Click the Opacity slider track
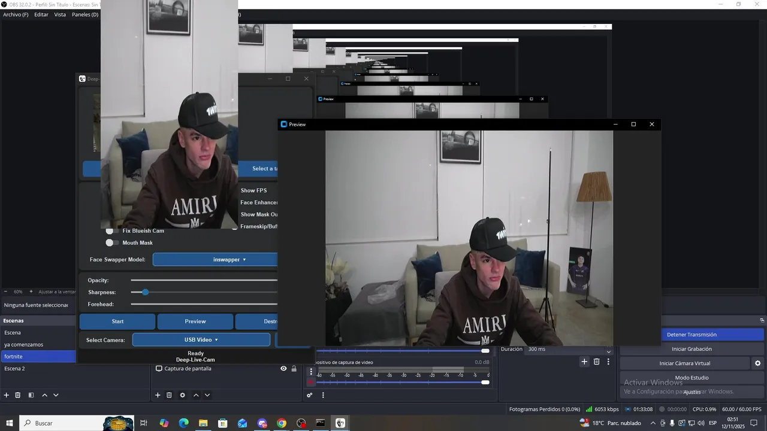The image size is (767, 431). pyautogui.click(x=204, y=280)
